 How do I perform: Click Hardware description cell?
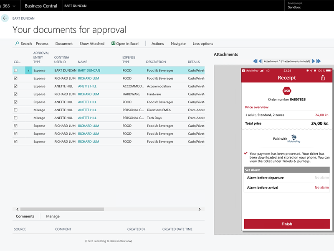pyautogui.click(x=154, y=94)
